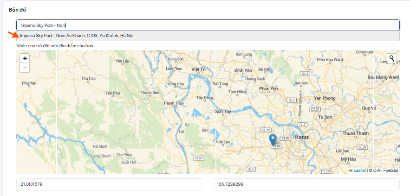Click the longitude field 105.7239298
This screenshot has width=410, height=196.
[306, 184]
